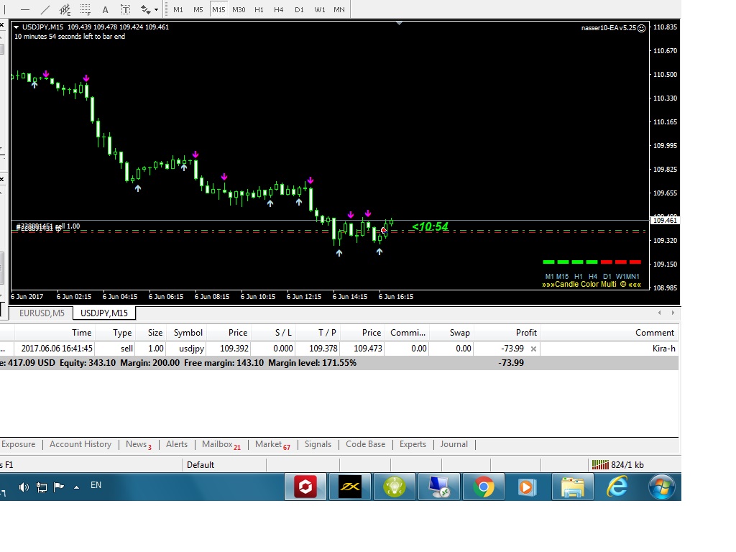The image size is (736, 552).
Task: Switch chart to W1 timeframe
Action: point(320,9)
